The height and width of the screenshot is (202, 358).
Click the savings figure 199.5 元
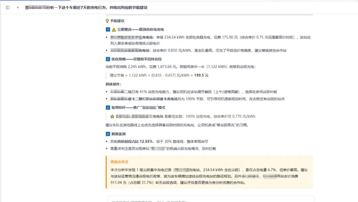(x=201, y=75)
